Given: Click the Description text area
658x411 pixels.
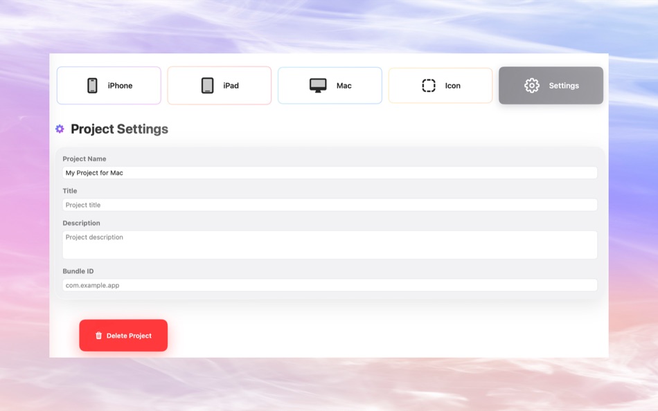Looking at the screenshot, I should click(329, 244).
